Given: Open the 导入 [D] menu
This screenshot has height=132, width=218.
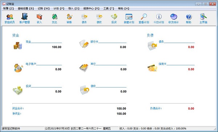Looking at the screenshot, I should [74, 8].
